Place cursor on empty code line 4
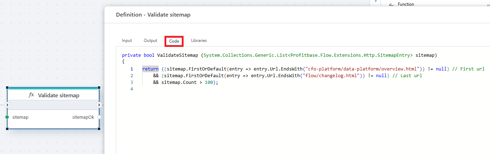Screen dimensions: 490x154 pyautogui.click(x=177, y=89)
